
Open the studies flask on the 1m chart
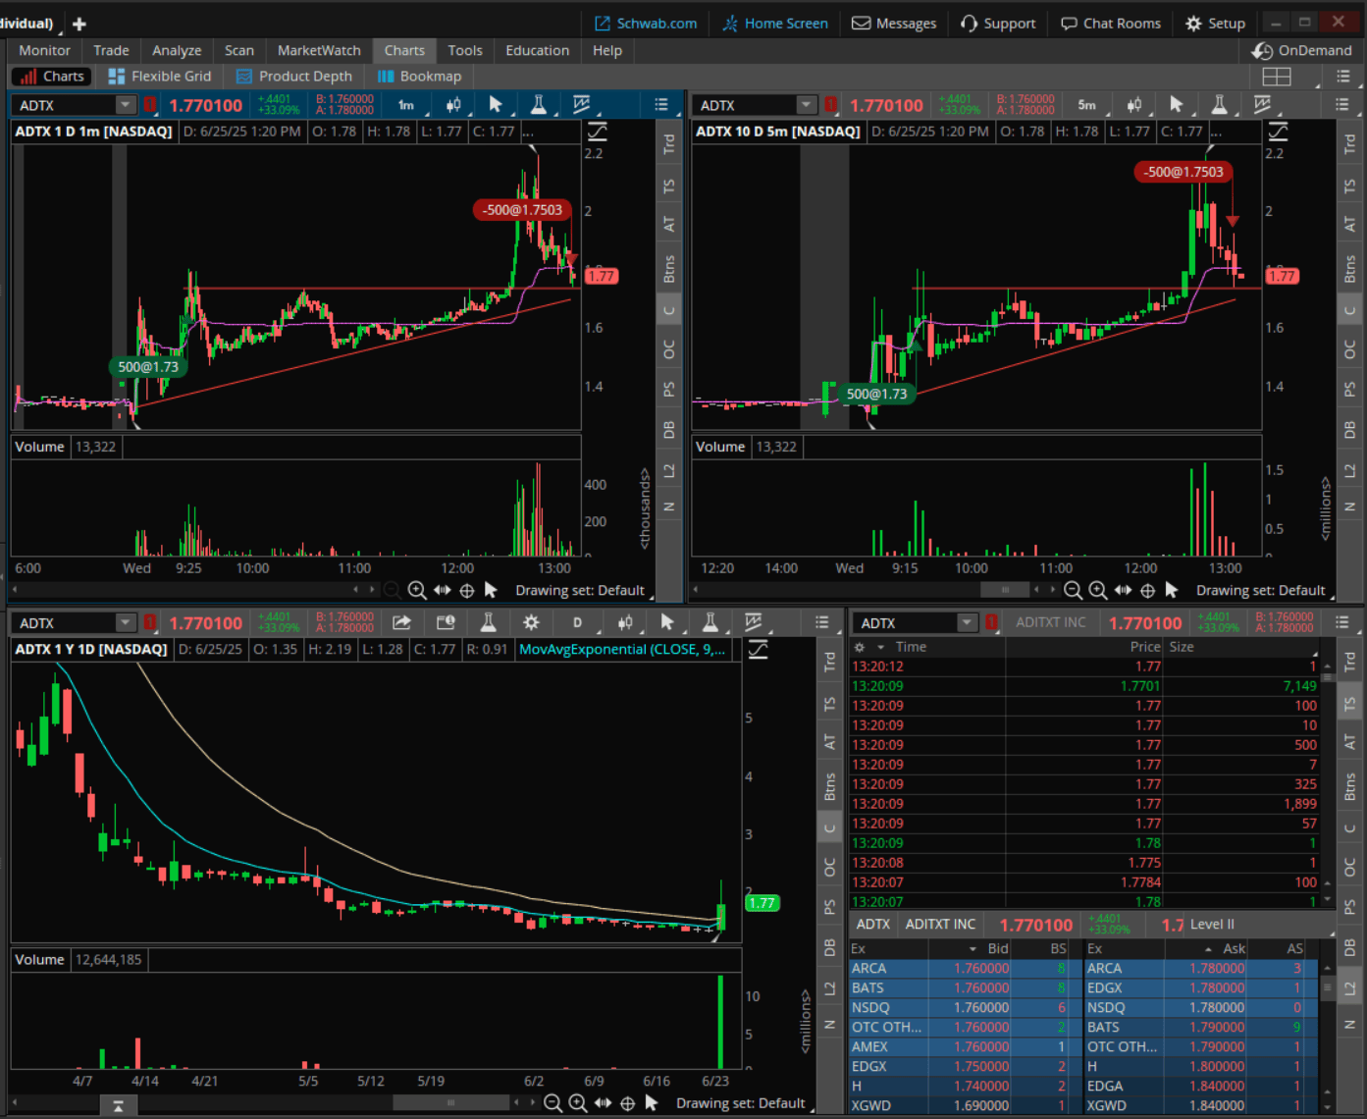click(x=539, y=105)
